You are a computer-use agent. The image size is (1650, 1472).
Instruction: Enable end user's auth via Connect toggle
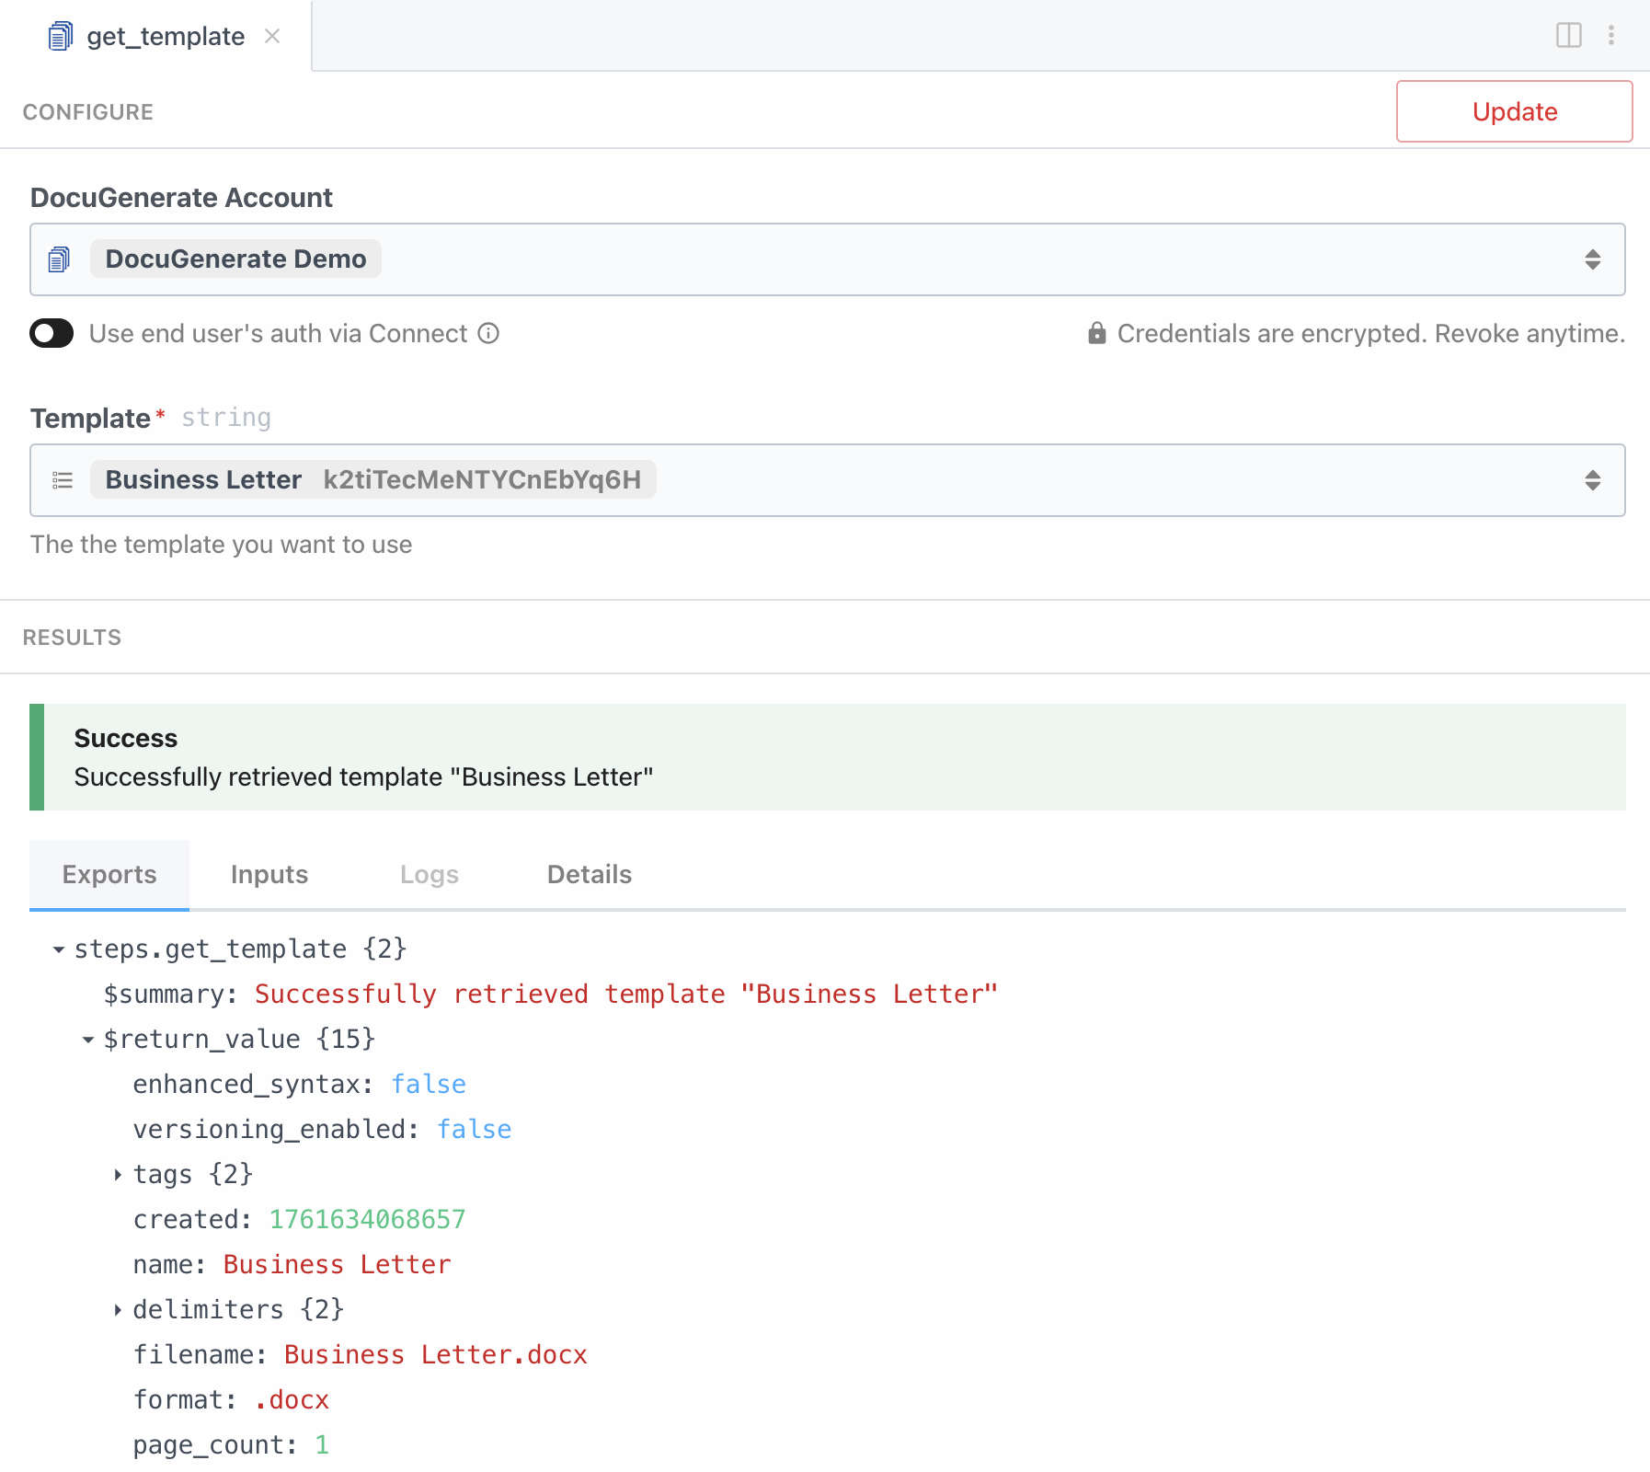click(x=52, y=333)
